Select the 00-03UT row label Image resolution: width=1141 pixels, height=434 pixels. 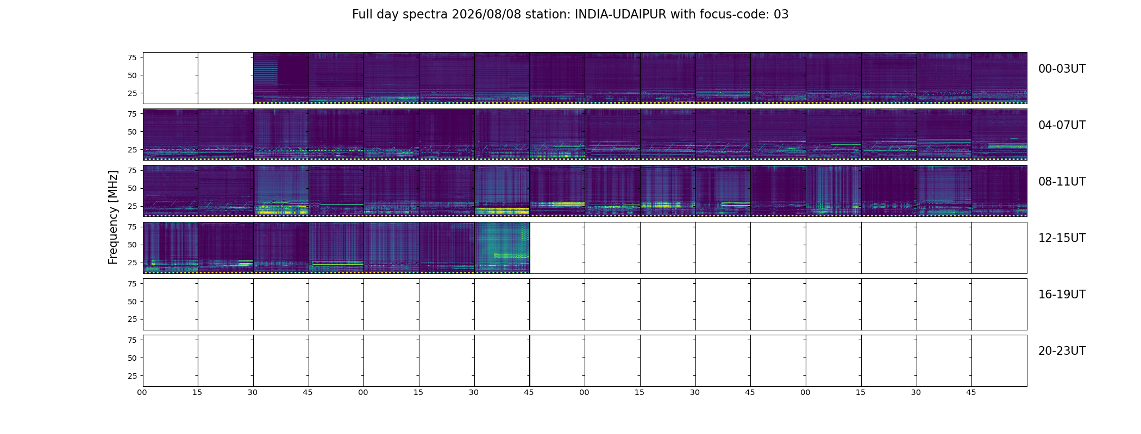[1062, 69]
